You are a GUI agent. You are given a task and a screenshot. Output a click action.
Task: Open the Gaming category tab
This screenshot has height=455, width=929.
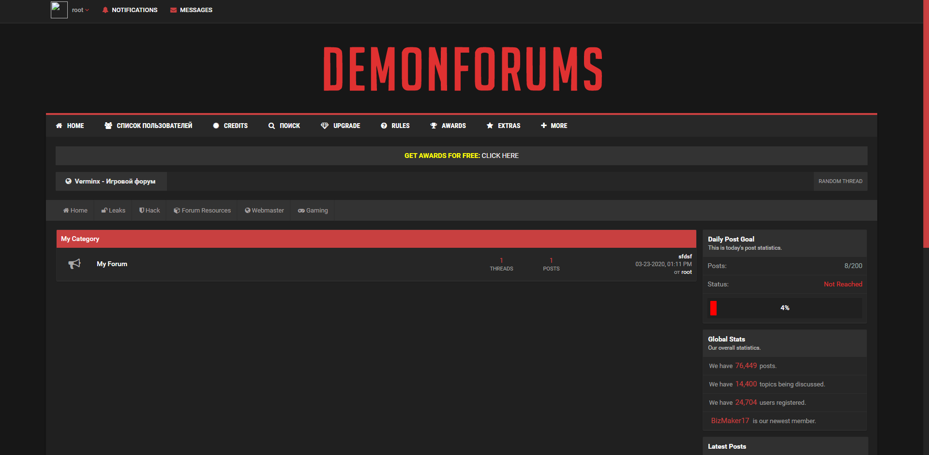313,211
